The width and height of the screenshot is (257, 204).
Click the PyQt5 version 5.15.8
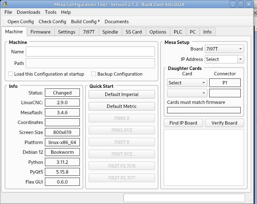62,172
